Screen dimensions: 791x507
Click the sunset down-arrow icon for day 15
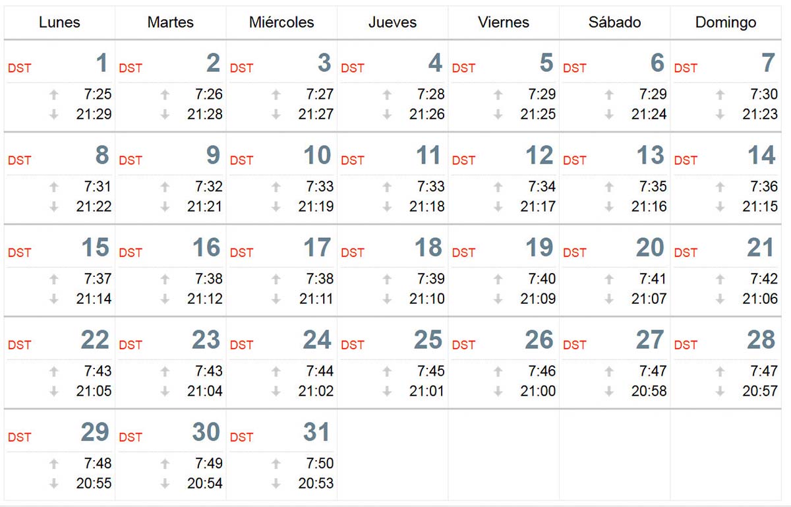tap(54, 299)
